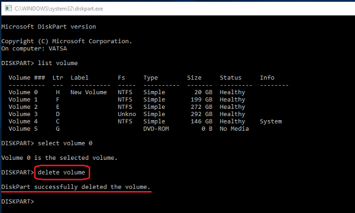Click the 'Volume 3' row entry

[23, 114]
